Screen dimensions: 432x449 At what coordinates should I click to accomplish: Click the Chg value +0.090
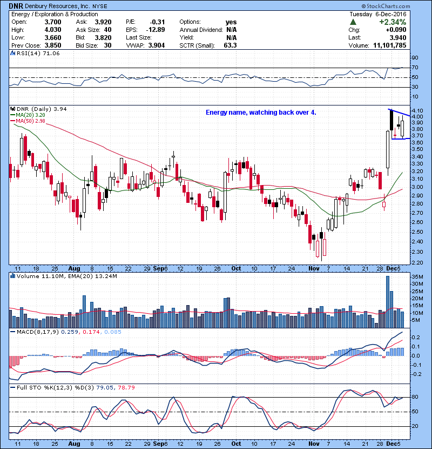(x=396, y=30)
